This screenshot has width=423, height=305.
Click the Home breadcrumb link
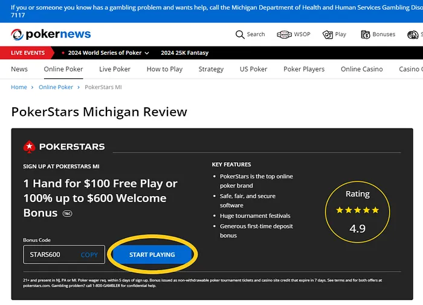click(19, 87)
